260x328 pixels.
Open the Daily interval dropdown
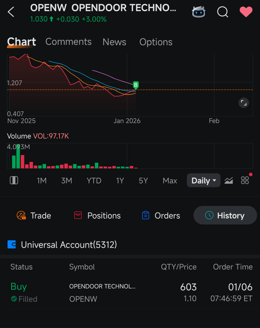[x=204, y=180]
